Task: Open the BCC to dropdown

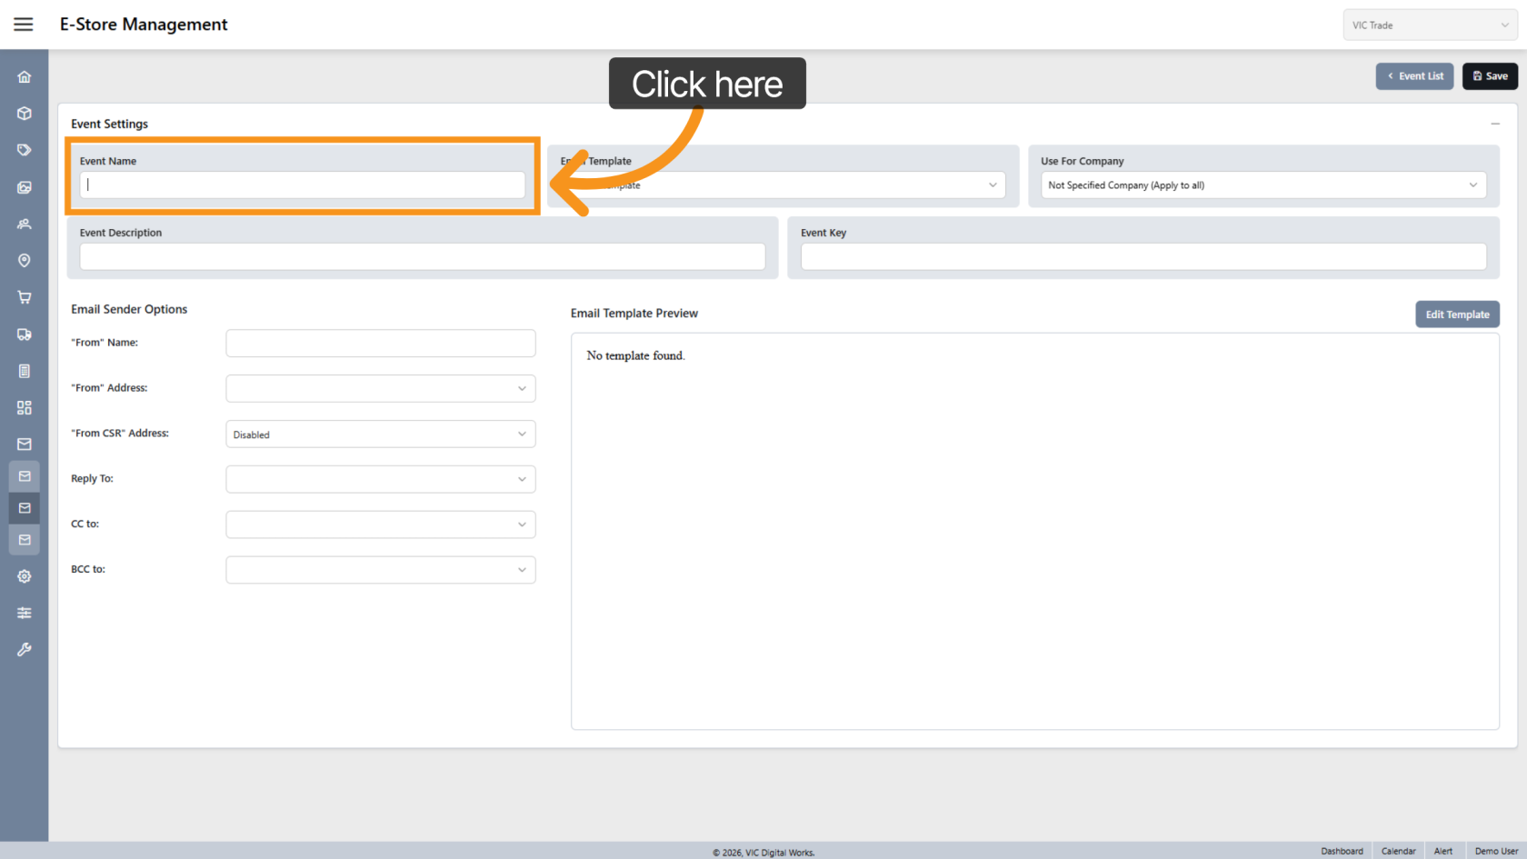Action: tap(380, 570)
